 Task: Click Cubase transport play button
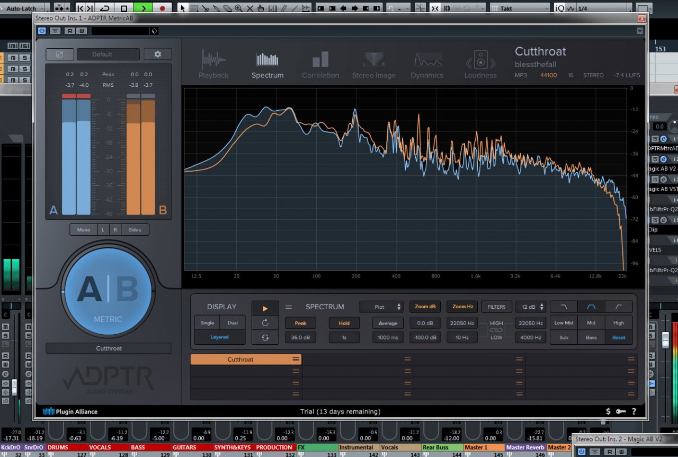143,8
